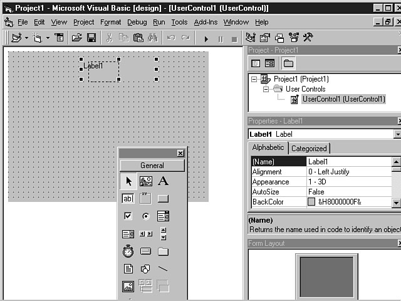Select the Pointer tool in the toolbox
The image size is (401, 301).
[x=128, y=181]
